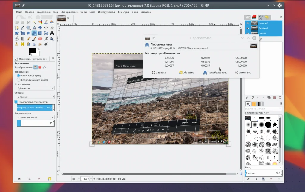Toggle 'Показывать предпросмотр' checkbox

coord(16,102)
